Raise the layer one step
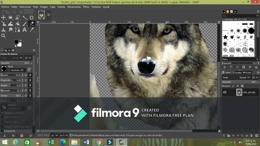The image size is (260, 146). coord(233,135)
